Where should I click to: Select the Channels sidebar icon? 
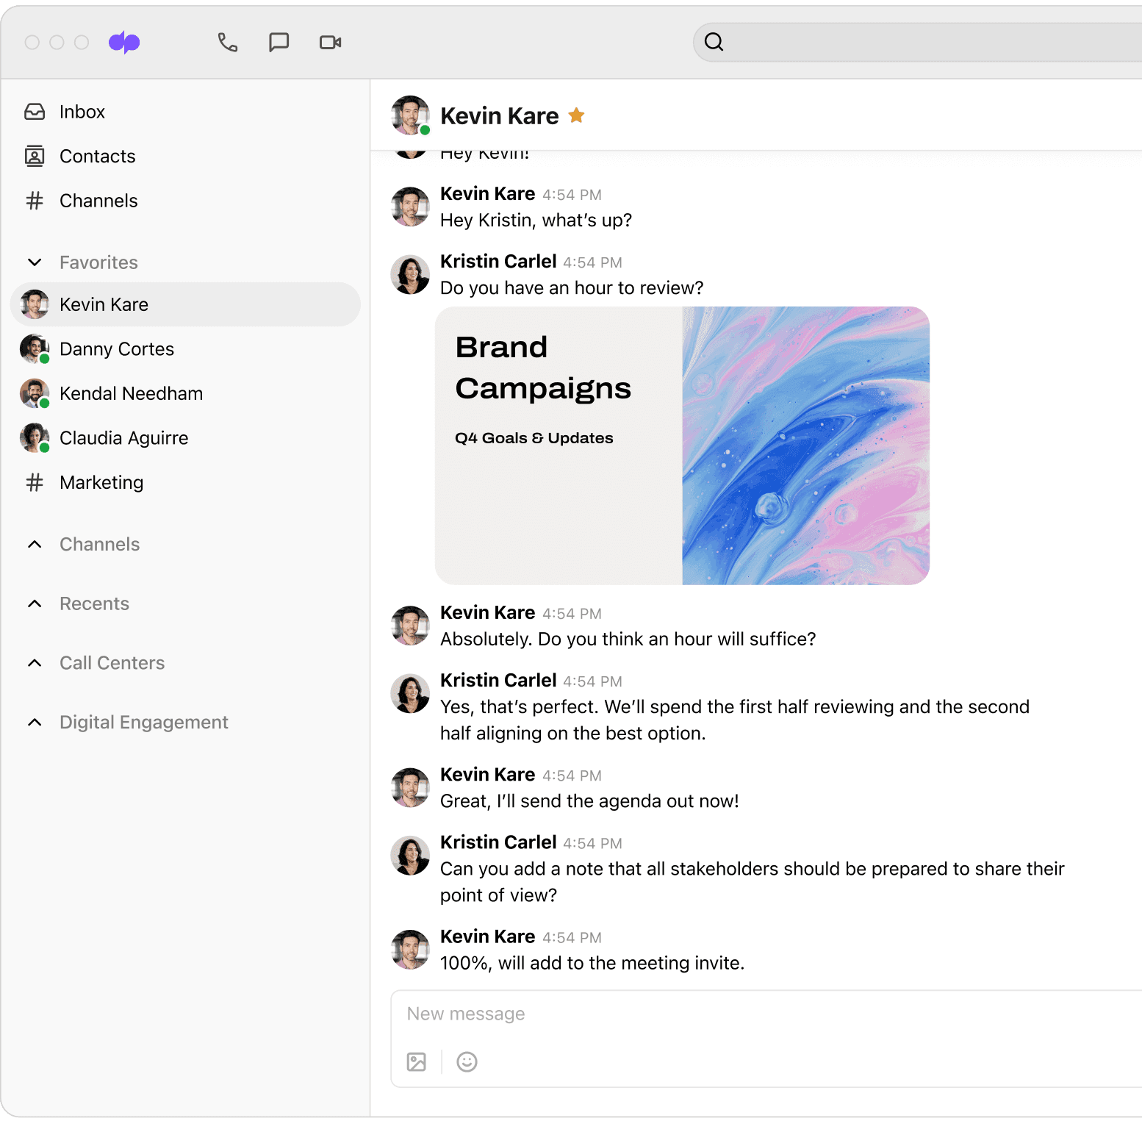(x=98, y=200)
